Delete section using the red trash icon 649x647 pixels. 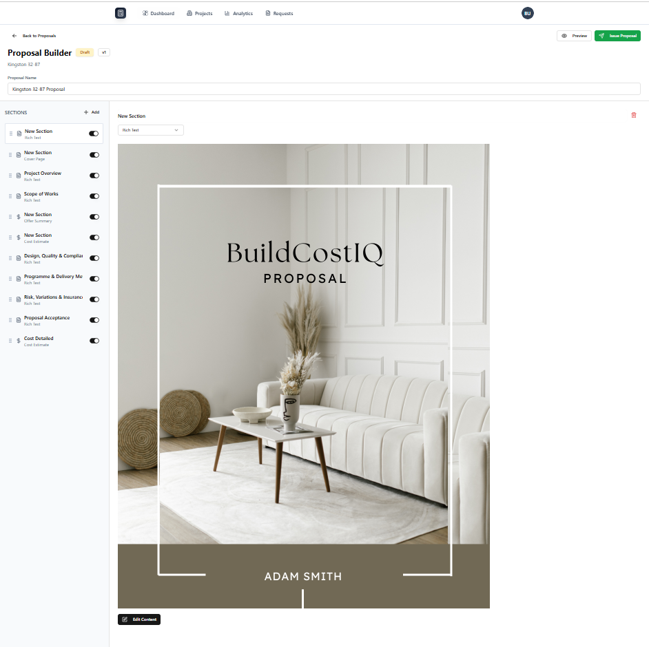click(x=633, y=115)
